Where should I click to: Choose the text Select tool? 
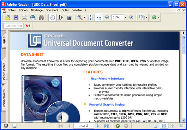61,18
